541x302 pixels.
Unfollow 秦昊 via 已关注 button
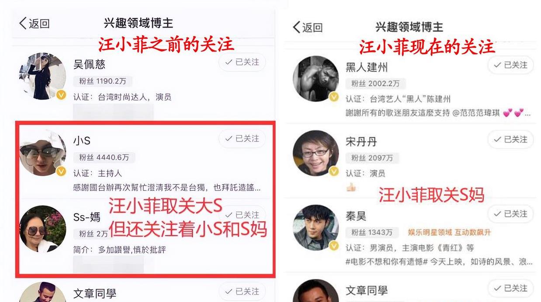(511, 214)
